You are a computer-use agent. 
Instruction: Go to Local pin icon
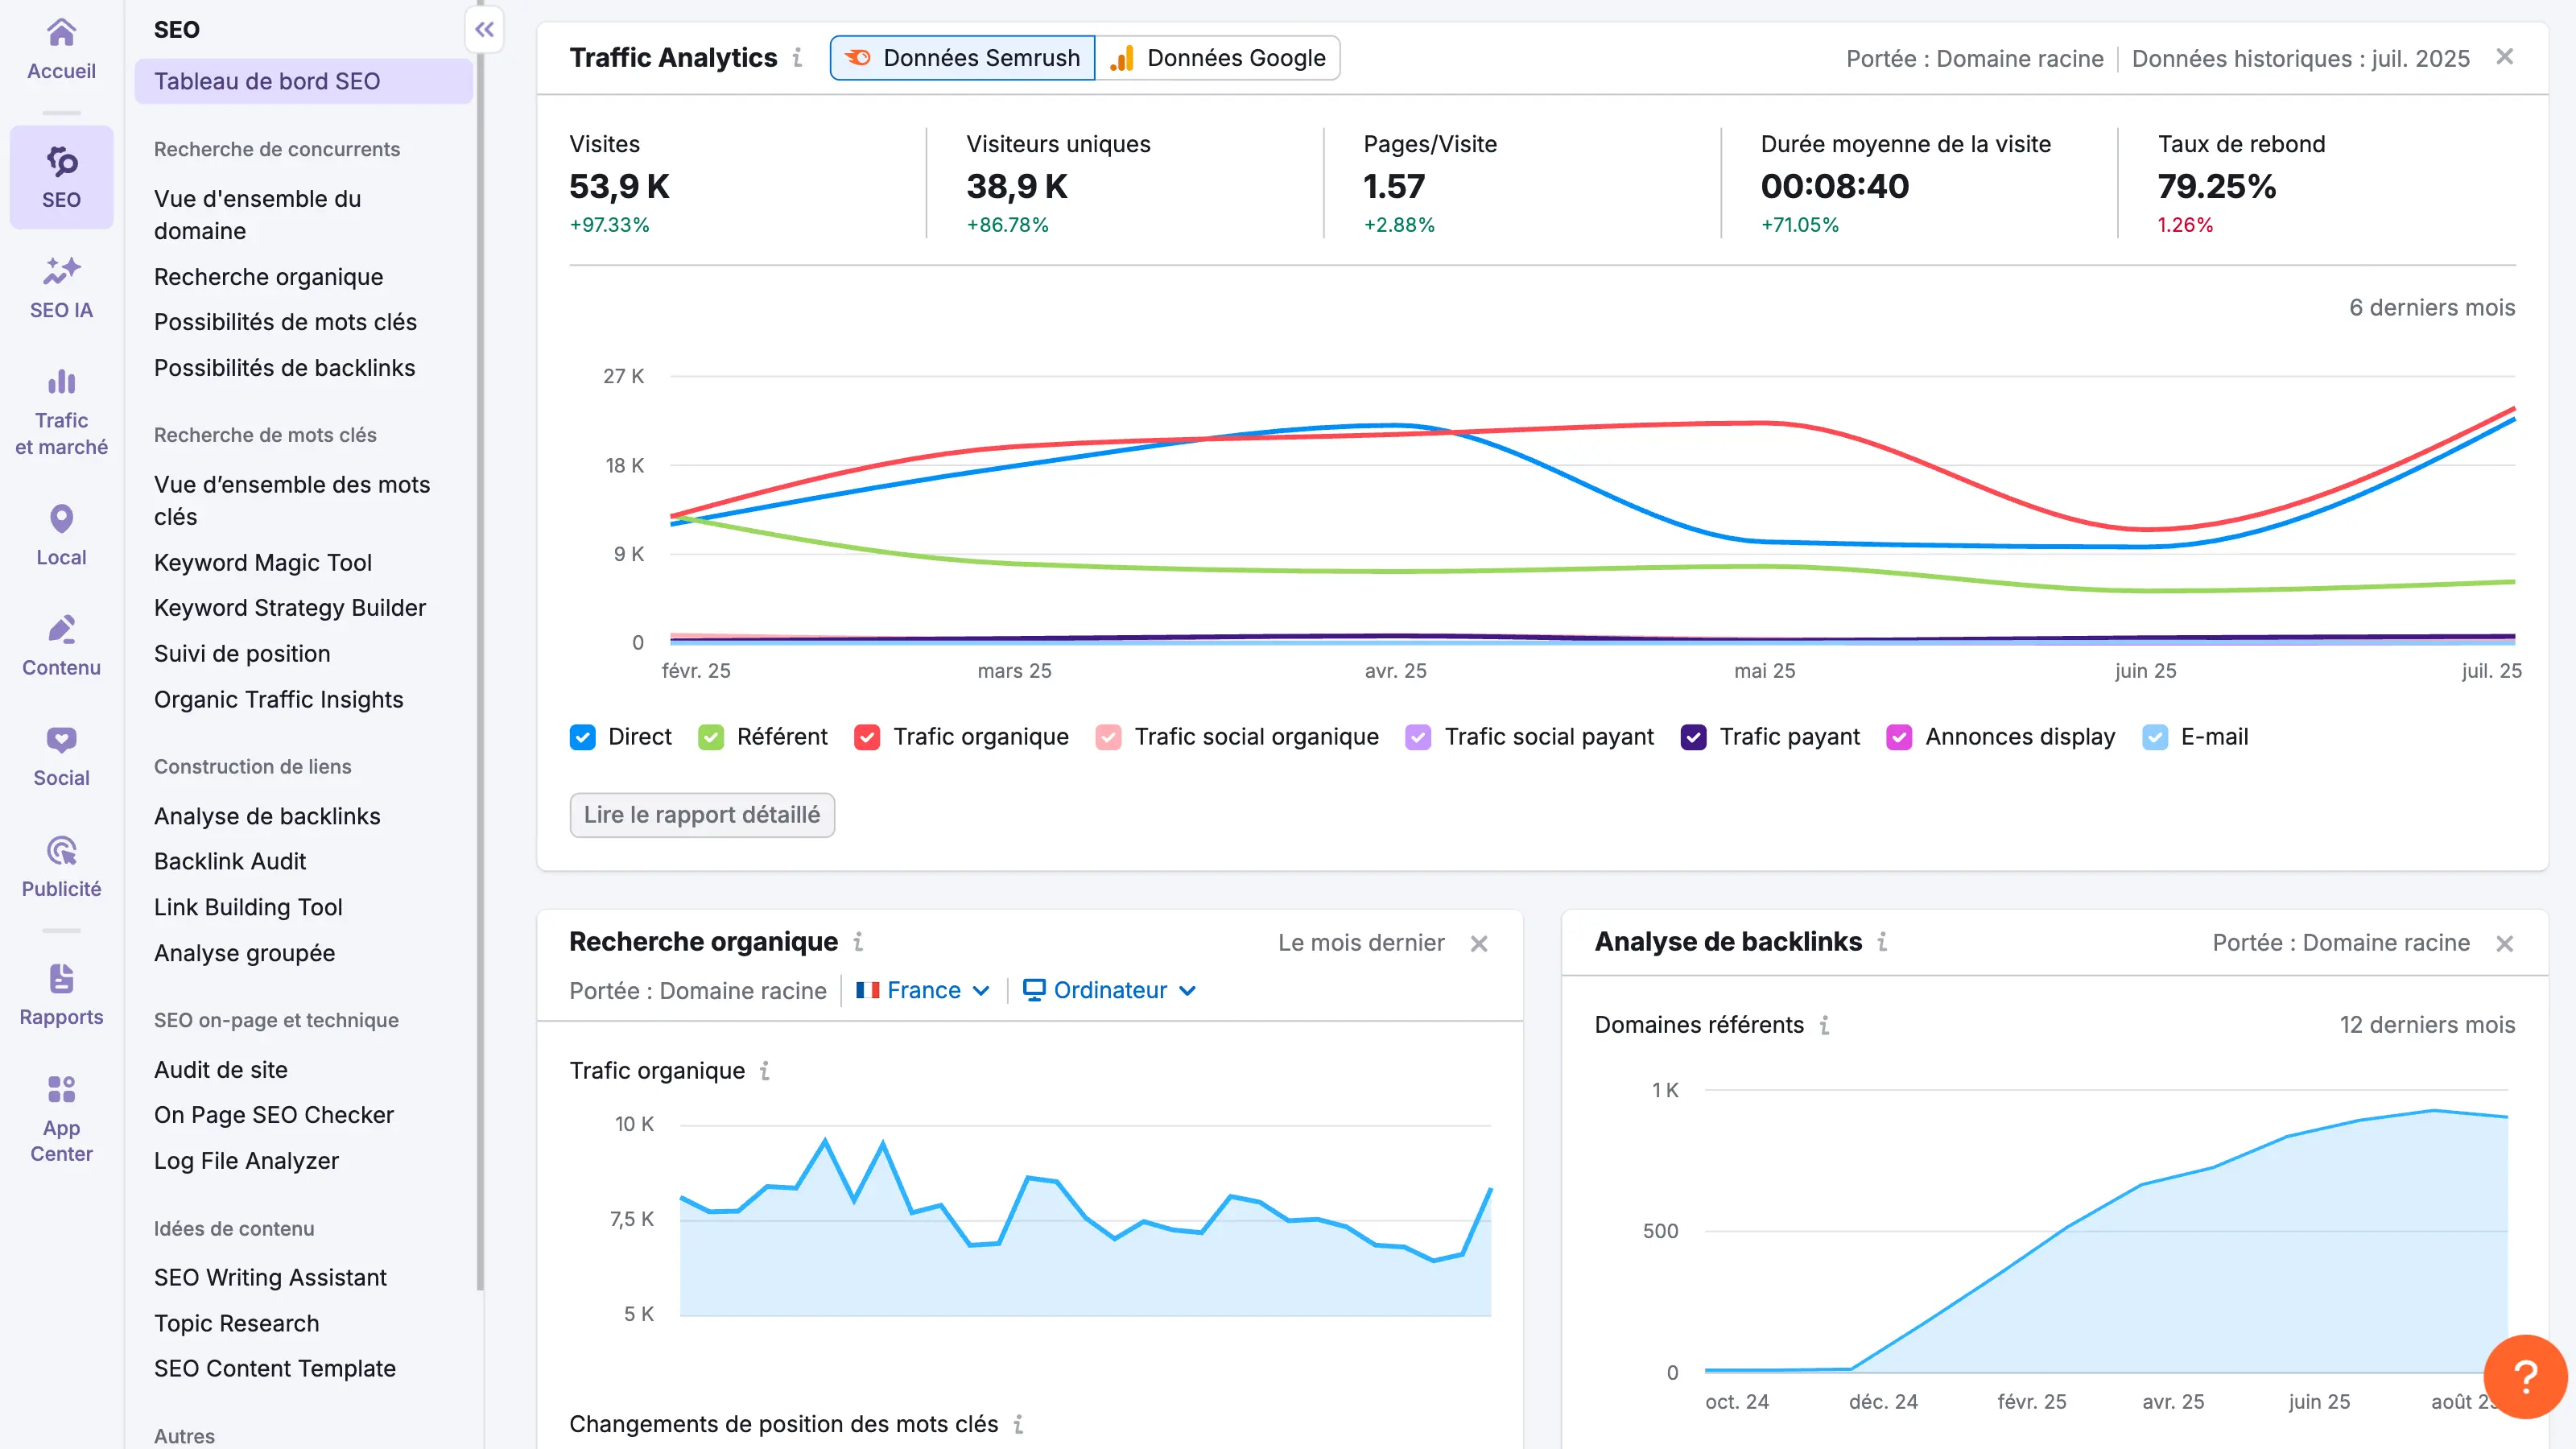pos(61,519)
